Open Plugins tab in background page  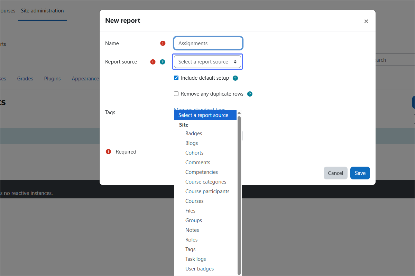click(x=53, y=79)
